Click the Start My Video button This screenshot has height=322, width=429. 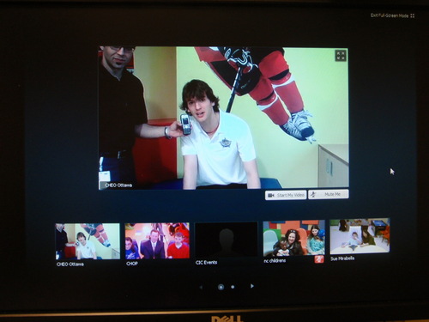point(286,195)
